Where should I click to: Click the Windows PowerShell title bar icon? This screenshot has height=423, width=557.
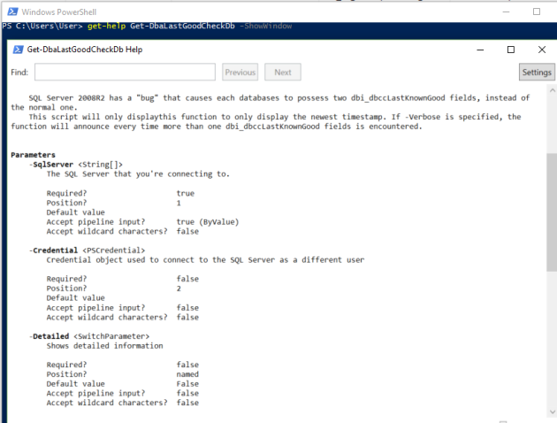[x=12, y=12]
